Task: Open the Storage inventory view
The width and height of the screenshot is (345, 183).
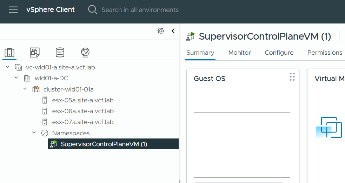Action: click(60, 53)
